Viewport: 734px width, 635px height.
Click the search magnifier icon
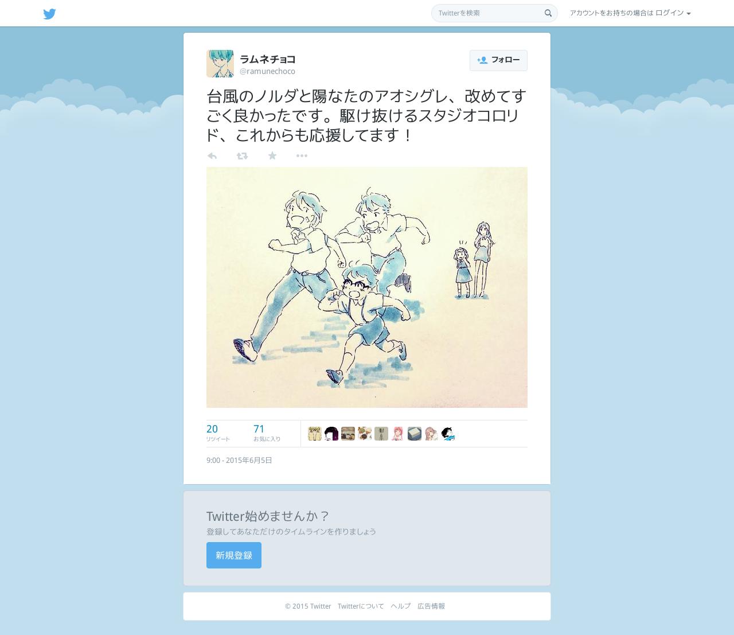pos(548,13)
